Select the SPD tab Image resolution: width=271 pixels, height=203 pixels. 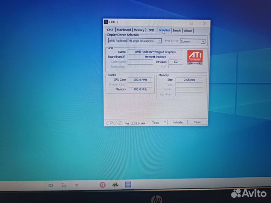click(151, 30)
